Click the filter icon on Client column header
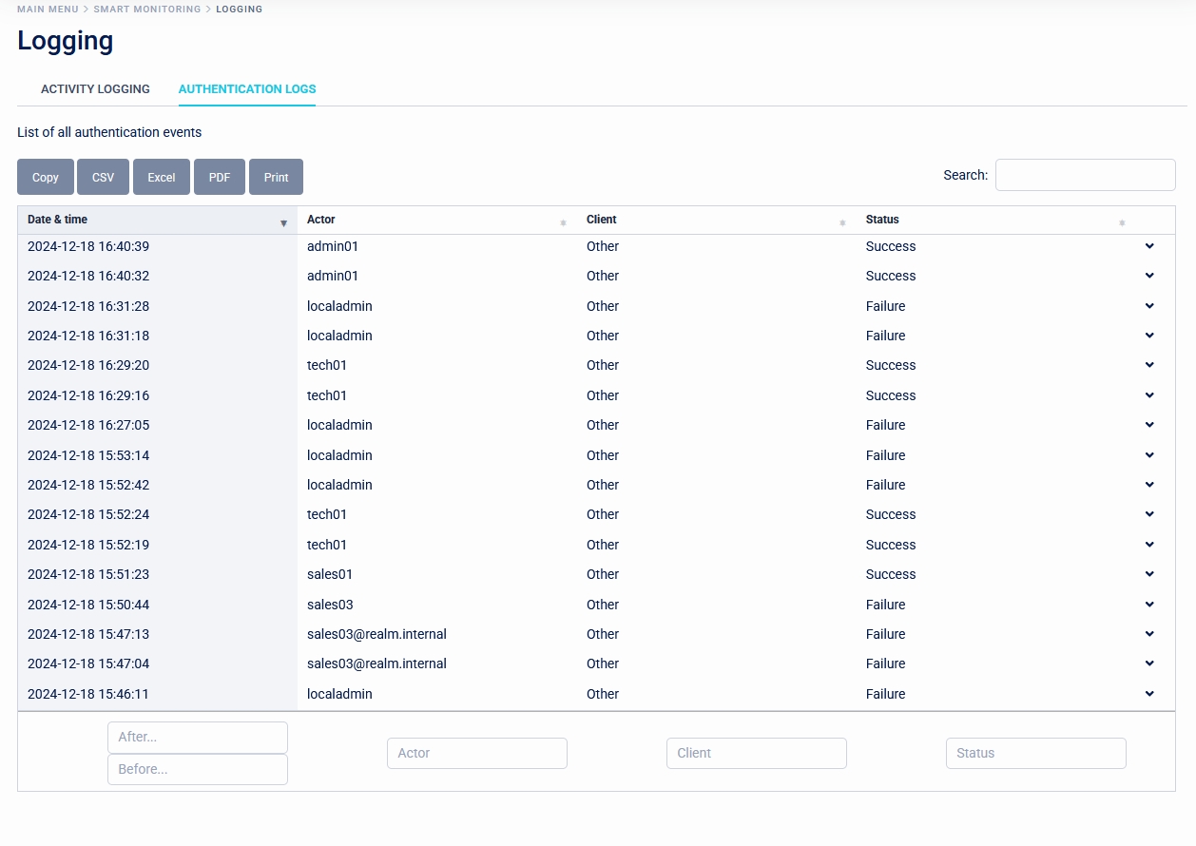Viewport: 1196px width, 846px height. pos(841,221)
